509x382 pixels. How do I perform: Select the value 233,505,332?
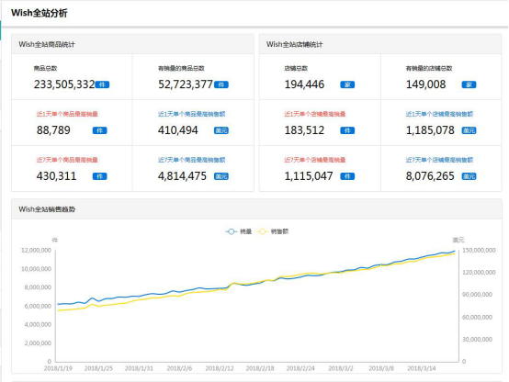(x=64, y=84)
